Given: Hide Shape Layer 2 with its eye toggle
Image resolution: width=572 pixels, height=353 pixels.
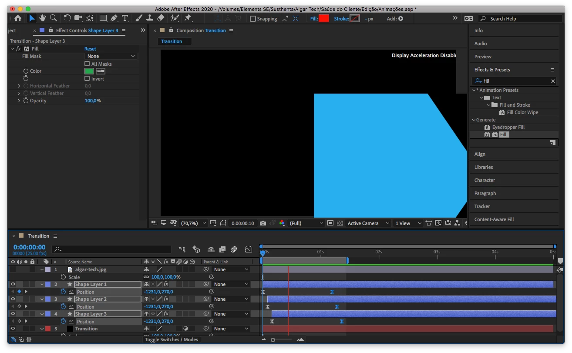Looking at the screenshot, I should 13,299.
